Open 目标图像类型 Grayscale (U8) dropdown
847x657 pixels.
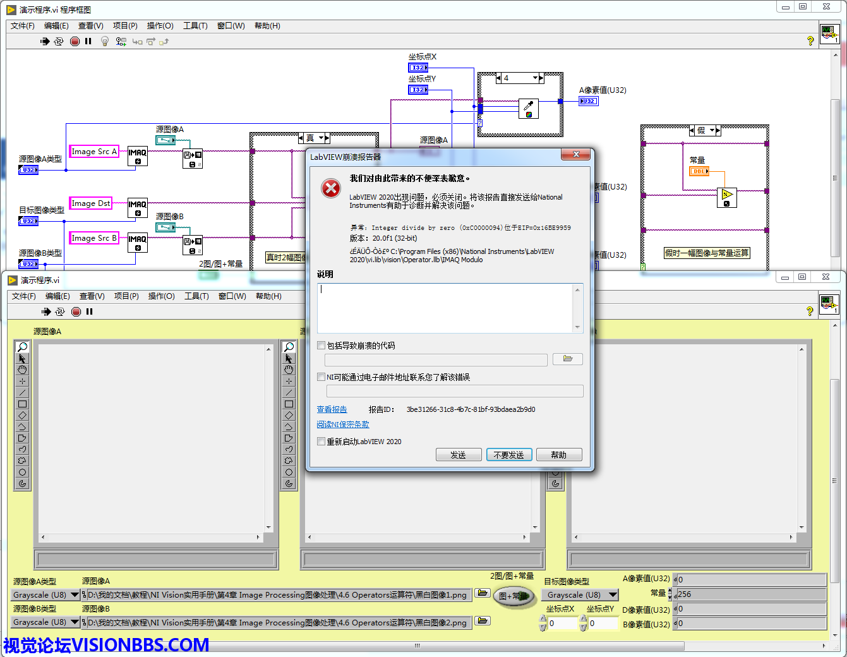pyautogui.click(x=581, y=594)
